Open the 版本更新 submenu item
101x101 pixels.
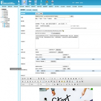pos(80,7)
